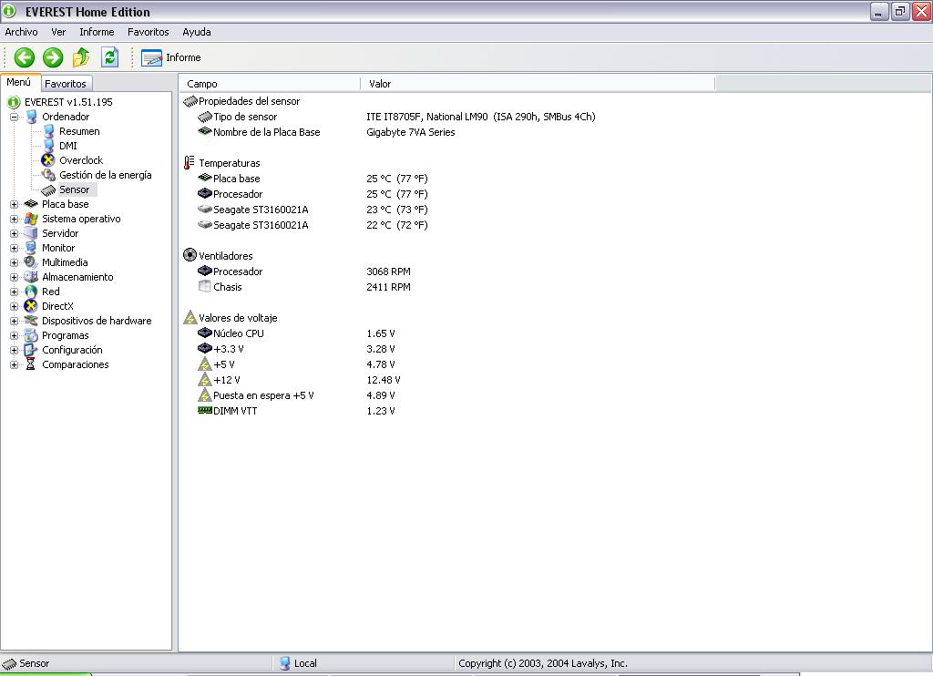Click the Refresh toolbar icon
This screenshot has height=676, width=933.
point(109,57)
